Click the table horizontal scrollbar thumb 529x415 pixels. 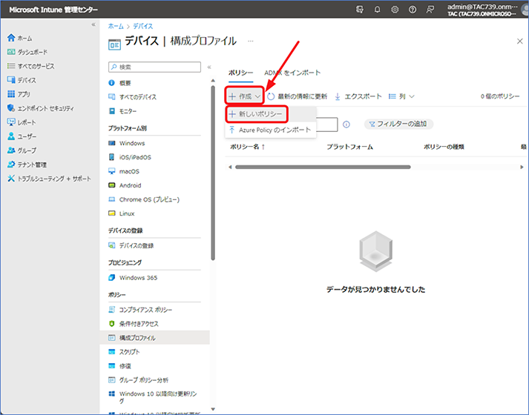click(323, 167)
